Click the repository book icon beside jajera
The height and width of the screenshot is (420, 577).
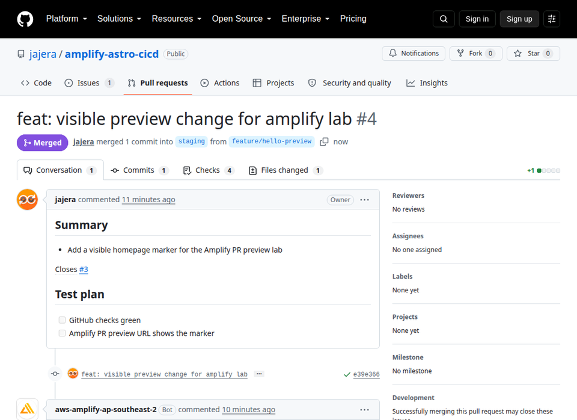pyautogui.click(x=21, y=54)
